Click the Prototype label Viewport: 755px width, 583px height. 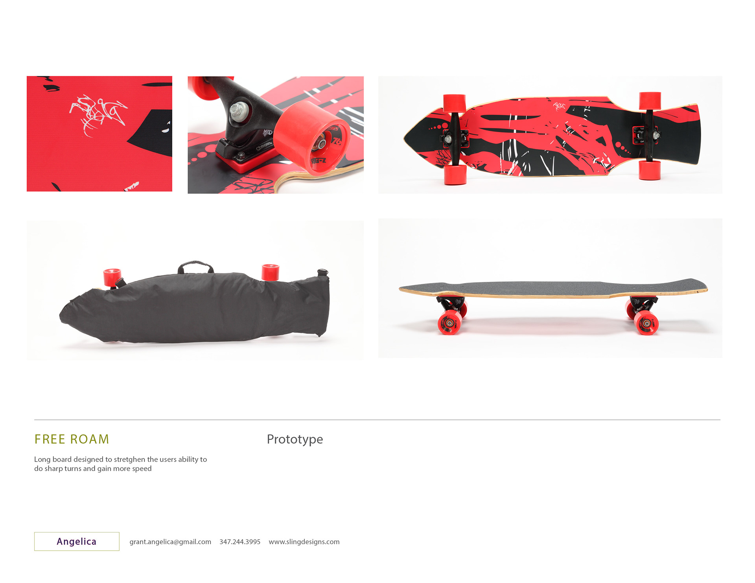(x=295, y=439)
